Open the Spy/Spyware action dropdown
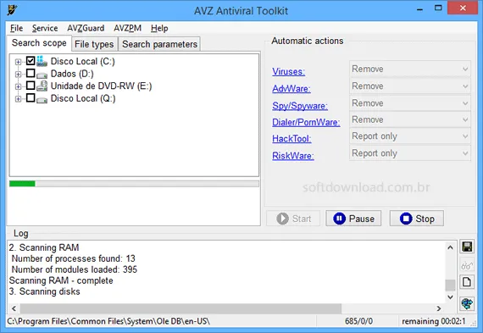Screen dimensions: 483x333 pyautogui.click(x=410, y=103)
